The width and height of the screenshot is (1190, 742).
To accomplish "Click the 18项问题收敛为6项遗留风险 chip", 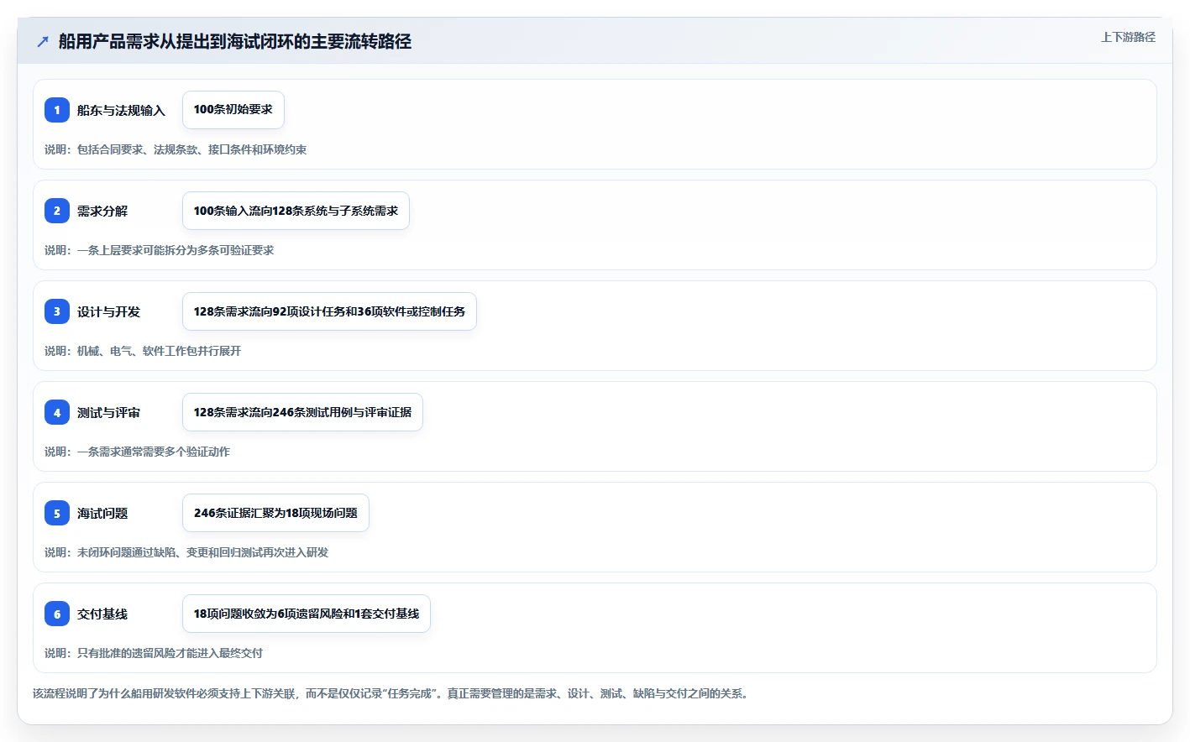I will pos(307,614).
